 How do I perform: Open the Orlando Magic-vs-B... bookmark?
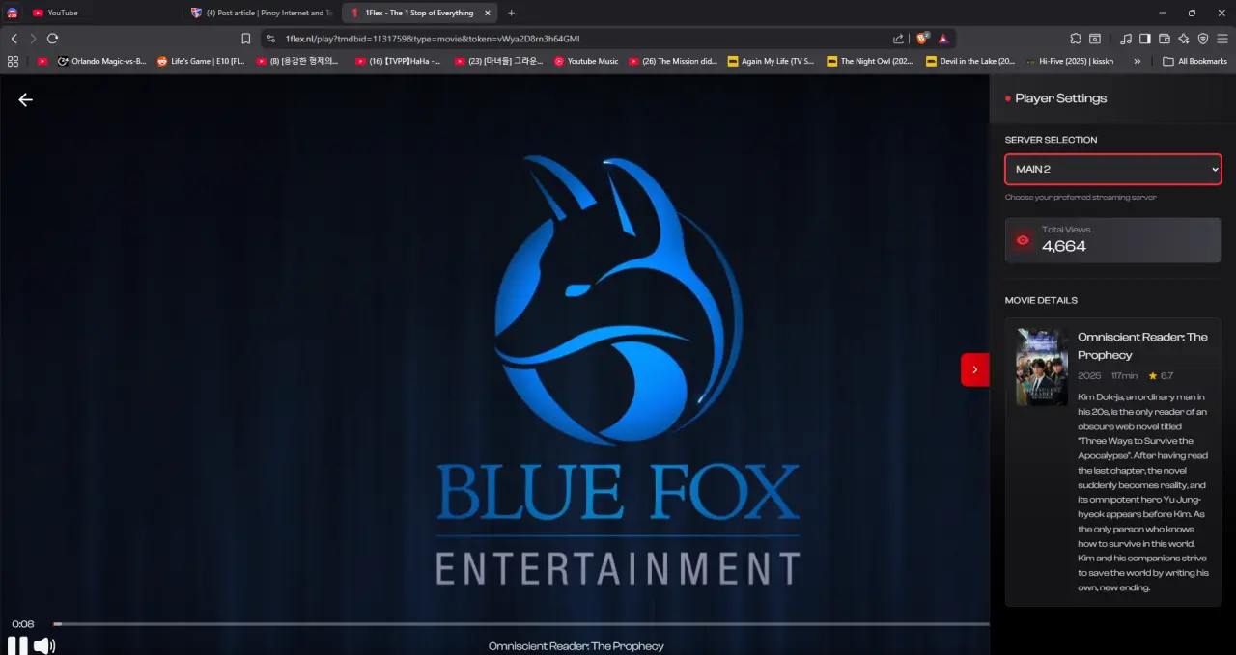coord(102,61)
